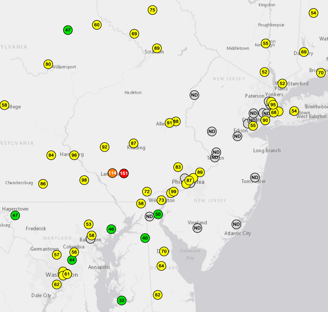Select the 69 marker near Danbury

coord(304,52)
